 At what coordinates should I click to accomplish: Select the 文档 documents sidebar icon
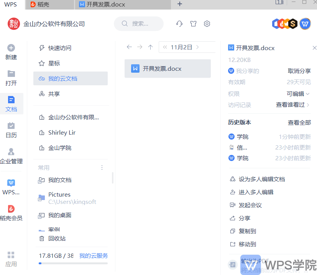[x=11, y=100]
